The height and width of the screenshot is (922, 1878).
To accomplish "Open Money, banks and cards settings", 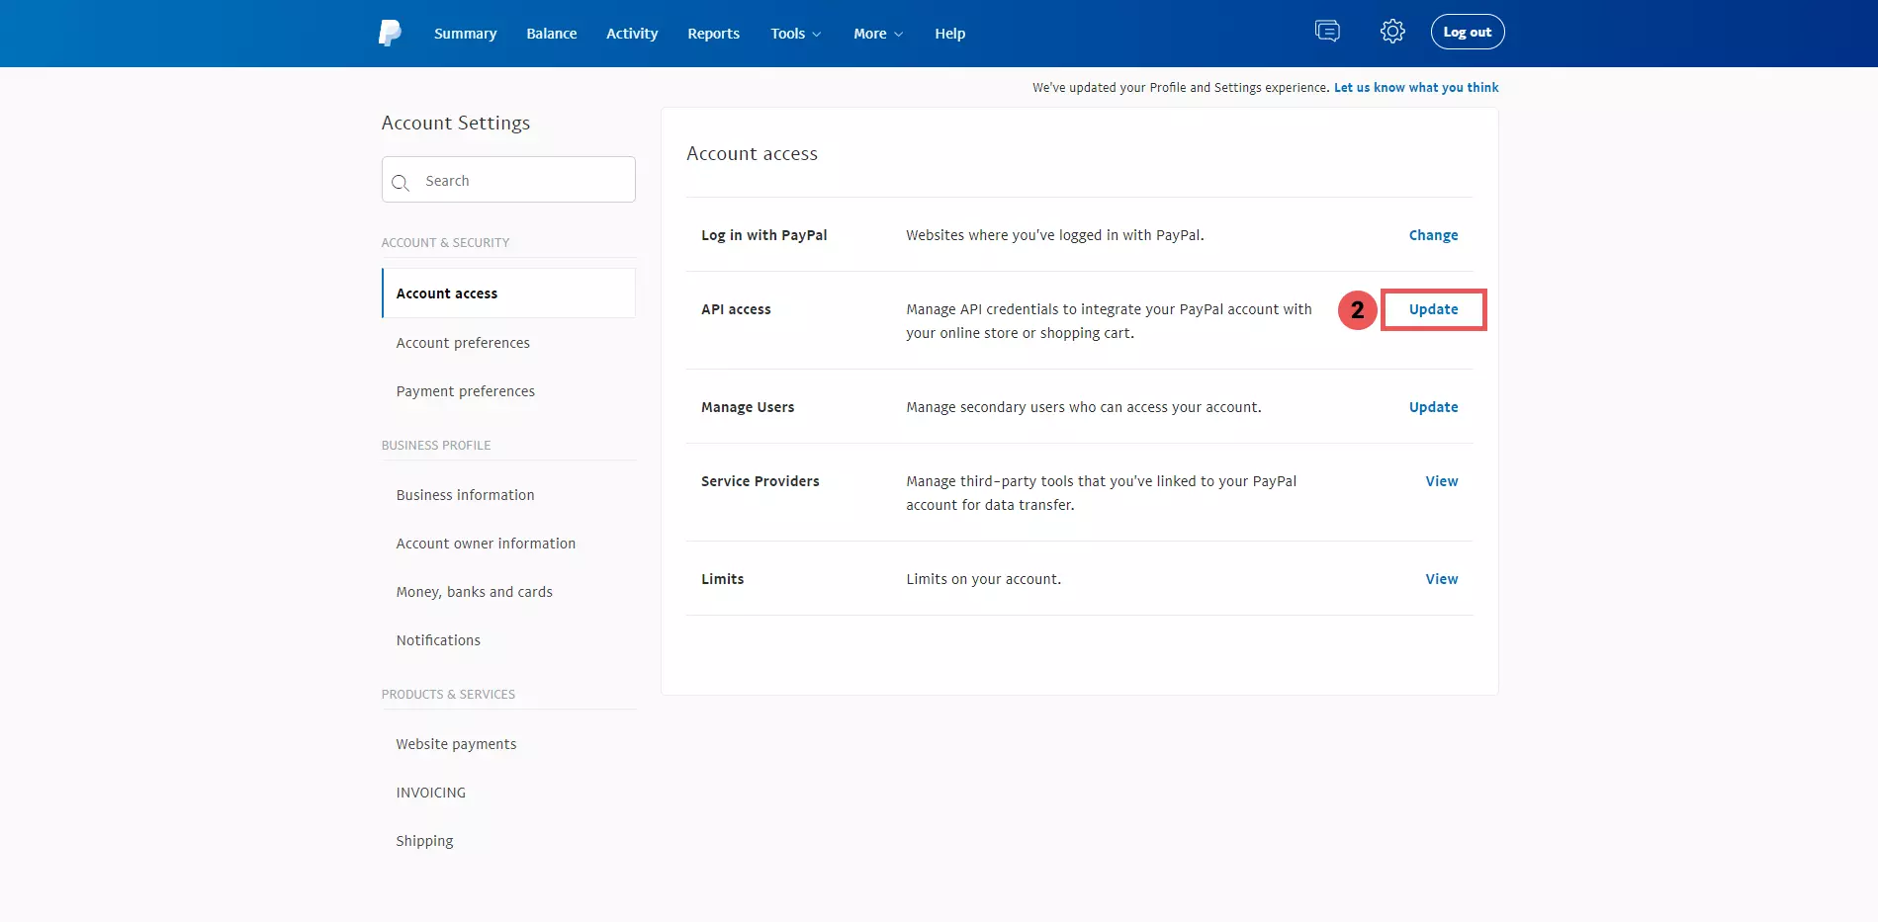I will (x=475, y=592).
